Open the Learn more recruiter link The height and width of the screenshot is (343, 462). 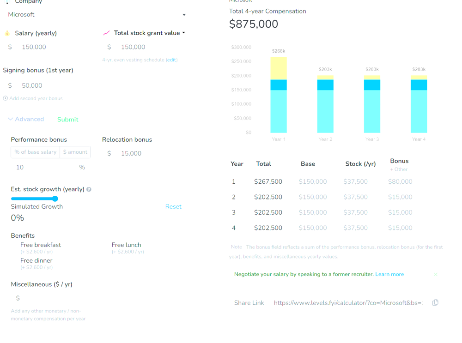[389, 274]
